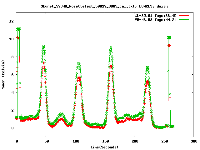The height and width of the screenshot is (150, 200).
Task: Click the y-axis tick label 2
Action: point(12,110)
